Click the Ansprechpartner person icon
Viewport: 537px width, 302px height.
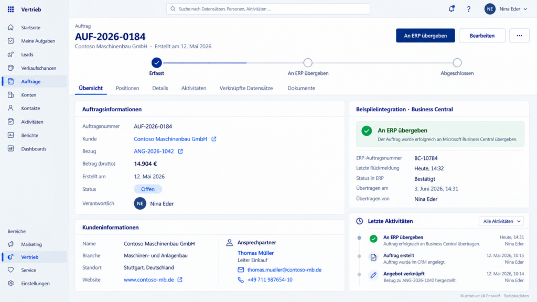tap(230, 242)
